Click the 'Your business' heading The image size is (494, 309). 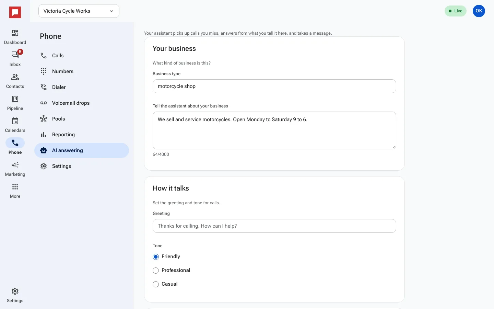pos(174,48)
